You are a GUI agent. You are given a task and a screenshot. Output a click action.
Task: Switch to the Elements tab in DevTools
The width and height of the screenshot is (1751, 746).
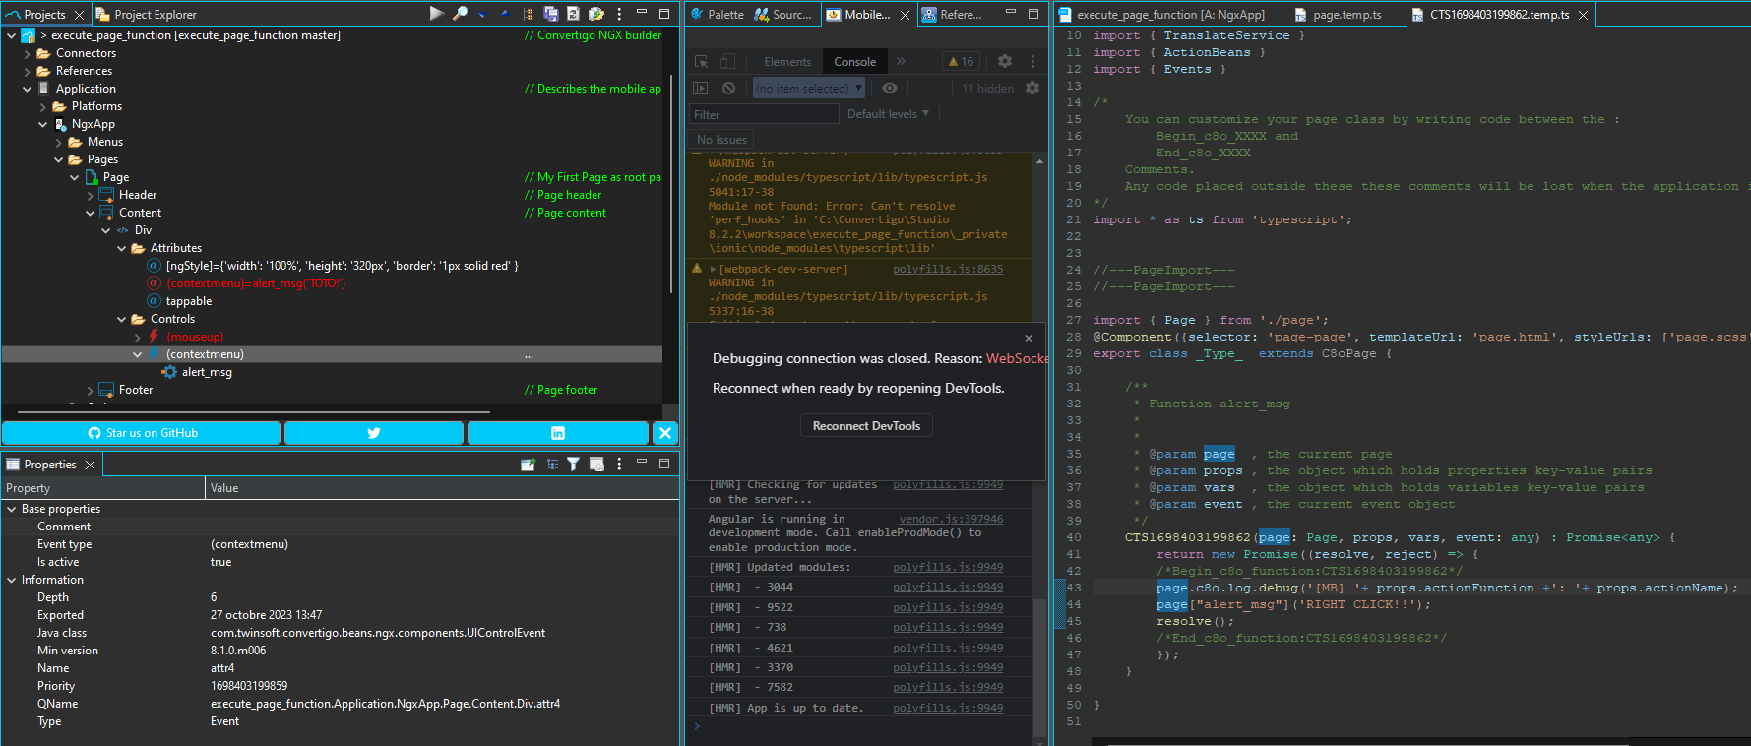(x=787, y=62)
